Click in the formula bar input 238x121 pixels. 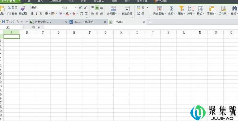[x=141, y=27]
